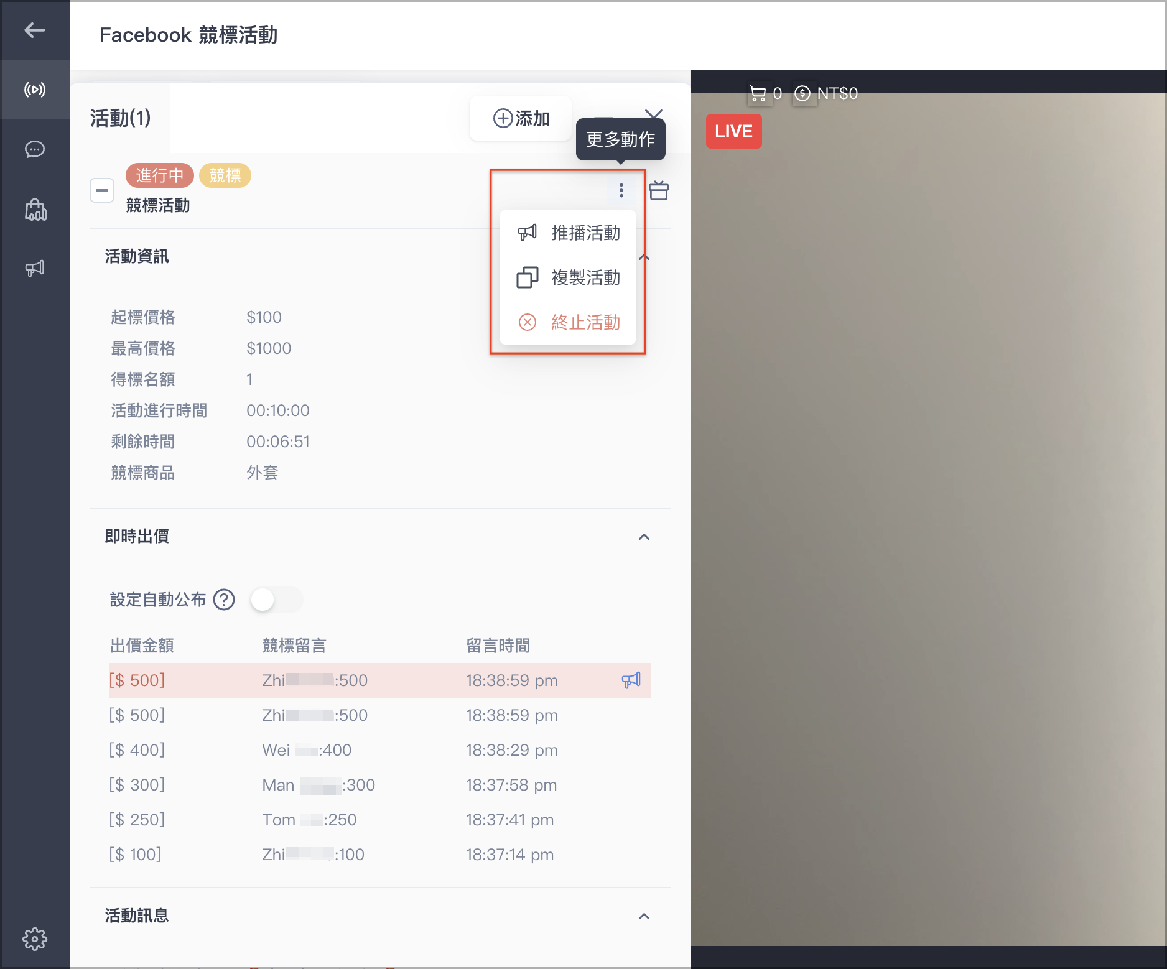Click the LIVE badge on the video
The height and width of the screenshot is (969, 1167).
[733, 131]
